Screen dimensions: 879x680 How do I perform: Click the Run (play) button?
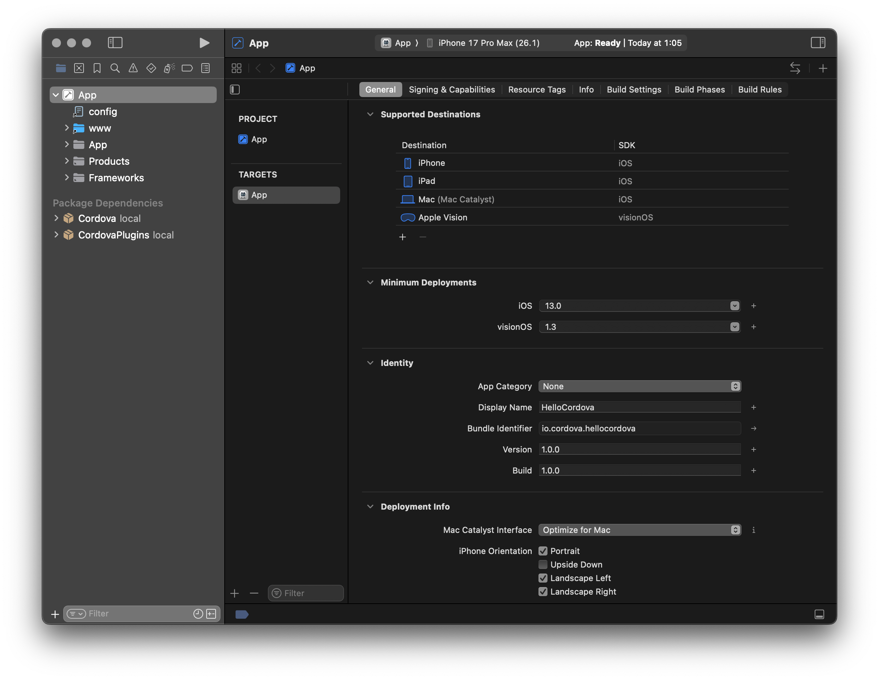pos(204,42)
